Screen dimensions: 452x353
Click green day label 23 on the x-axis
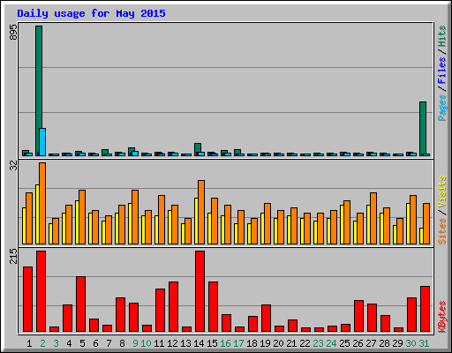click(318, 343)
